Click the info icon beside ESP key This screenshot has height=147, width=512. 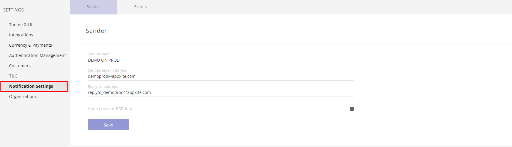[352, 109]
